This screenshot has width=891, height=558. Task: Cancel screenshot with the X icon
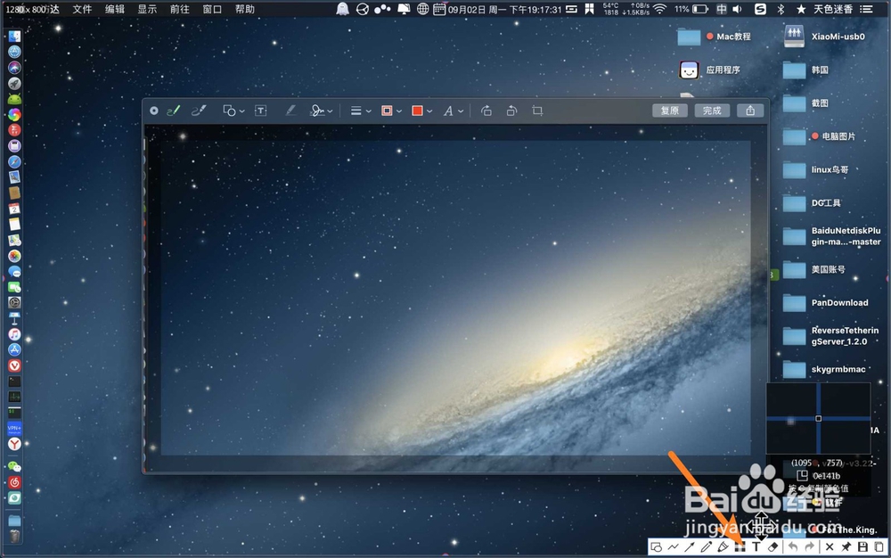click(830, 547)
